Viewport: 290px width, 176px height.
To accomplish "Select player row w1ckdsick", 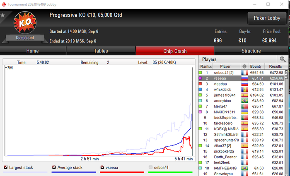I will point(242,90).
